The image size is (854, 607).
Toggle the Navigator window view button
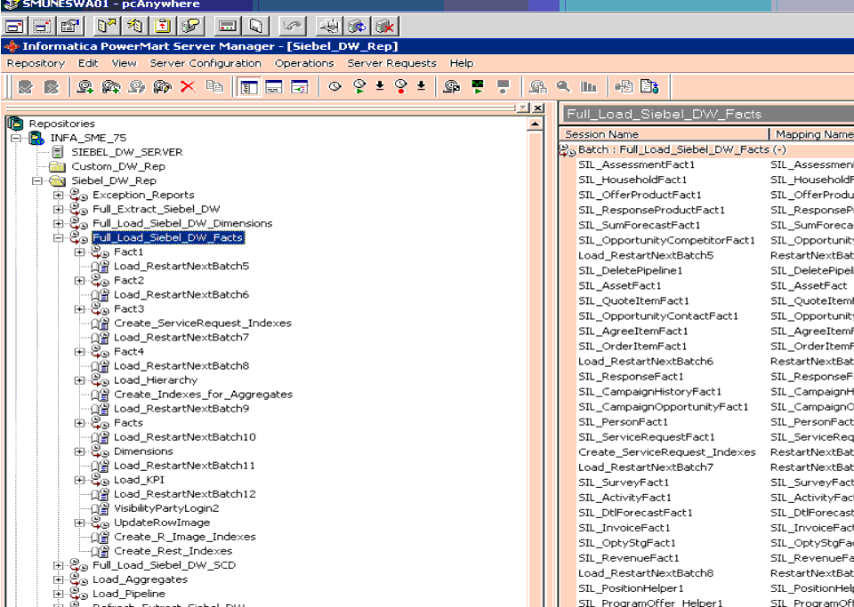coord(248,86)
